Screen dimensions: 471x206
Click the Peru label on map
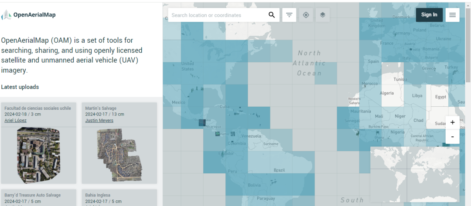[232, 172]
